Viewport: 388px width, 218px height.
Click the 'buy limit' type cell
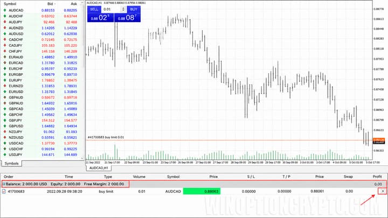pos(106,191)
